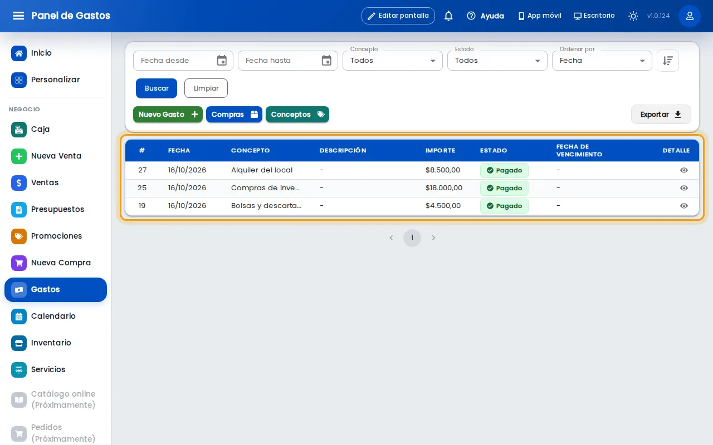
Task: Select page 1 in pagination
Action: click(412, 238)
